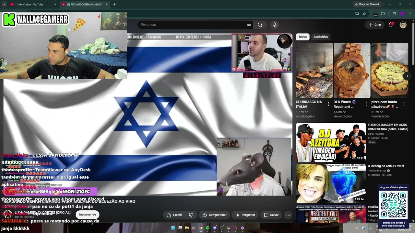
Task: Show next Shorts with the arrow
Action: click(x=407, y=76)
